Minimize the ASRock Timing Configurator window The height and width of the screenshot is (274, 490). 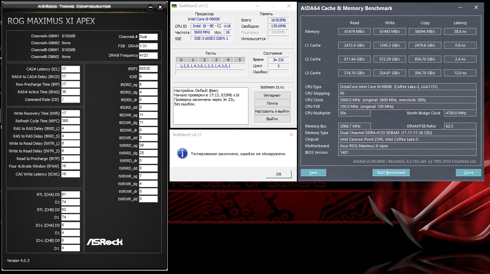(x=150, y=7)
